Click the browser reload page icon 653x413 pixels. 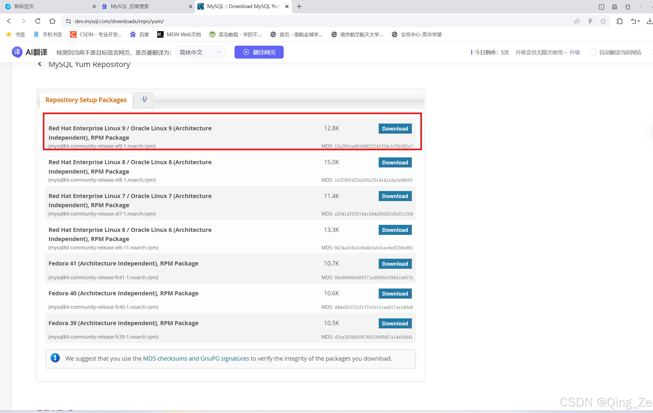point(38,21)
